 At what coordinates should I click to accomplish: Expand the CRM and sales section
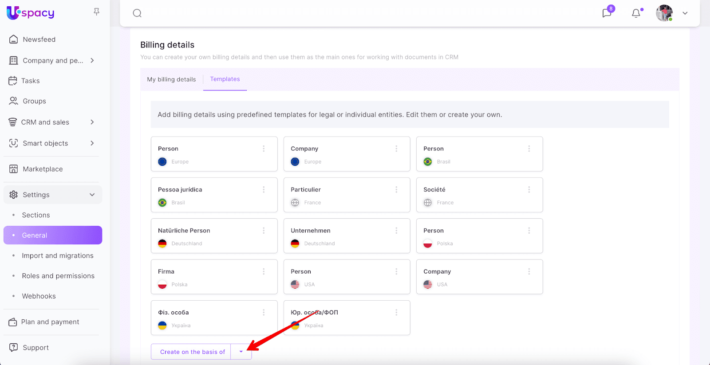coord(92,122)
